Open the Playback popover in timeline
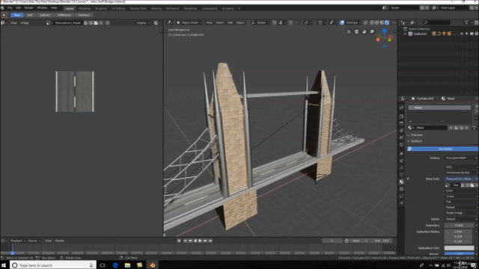Image resolution: width=479 pixels, height=269 pixels. pos(18,241)
